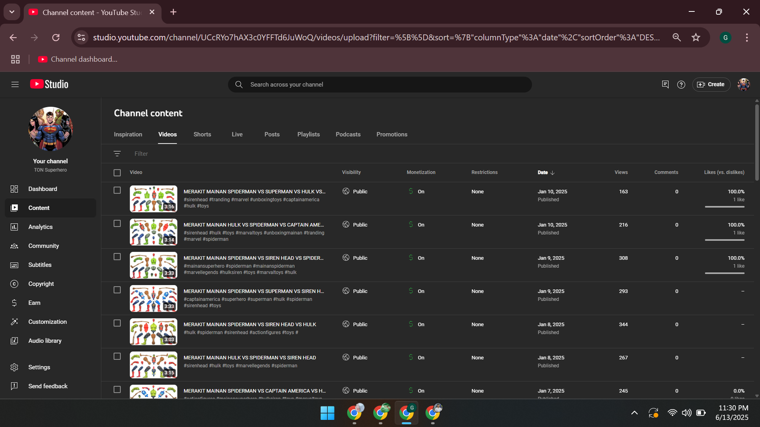Switch to the Live tab

pyautogui.click(x=237, y=135)
